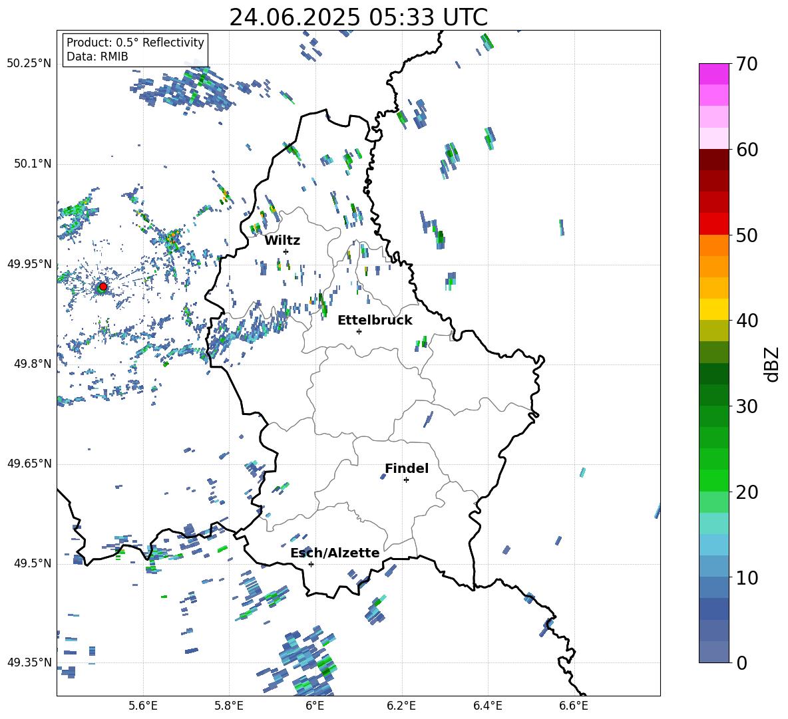The height and width of the screenshot is (719, 788).
Task: Click the 50.1°N latitude tick label
Action: click(x=33, y=164)
